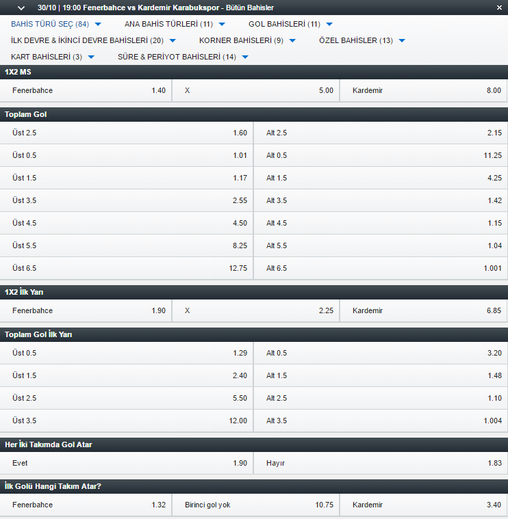Expand ÖZEL BAHİSLER (13) dropdown
This screenshot has width=508, height=519.
click(x=362, y=41)
